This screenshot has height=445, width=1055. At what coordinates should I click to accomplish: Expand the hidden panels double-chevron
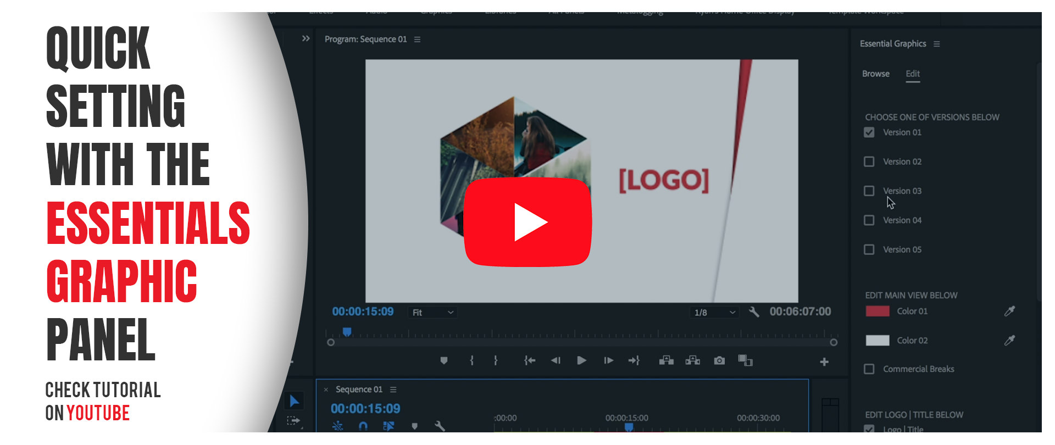tap(306, 38)
